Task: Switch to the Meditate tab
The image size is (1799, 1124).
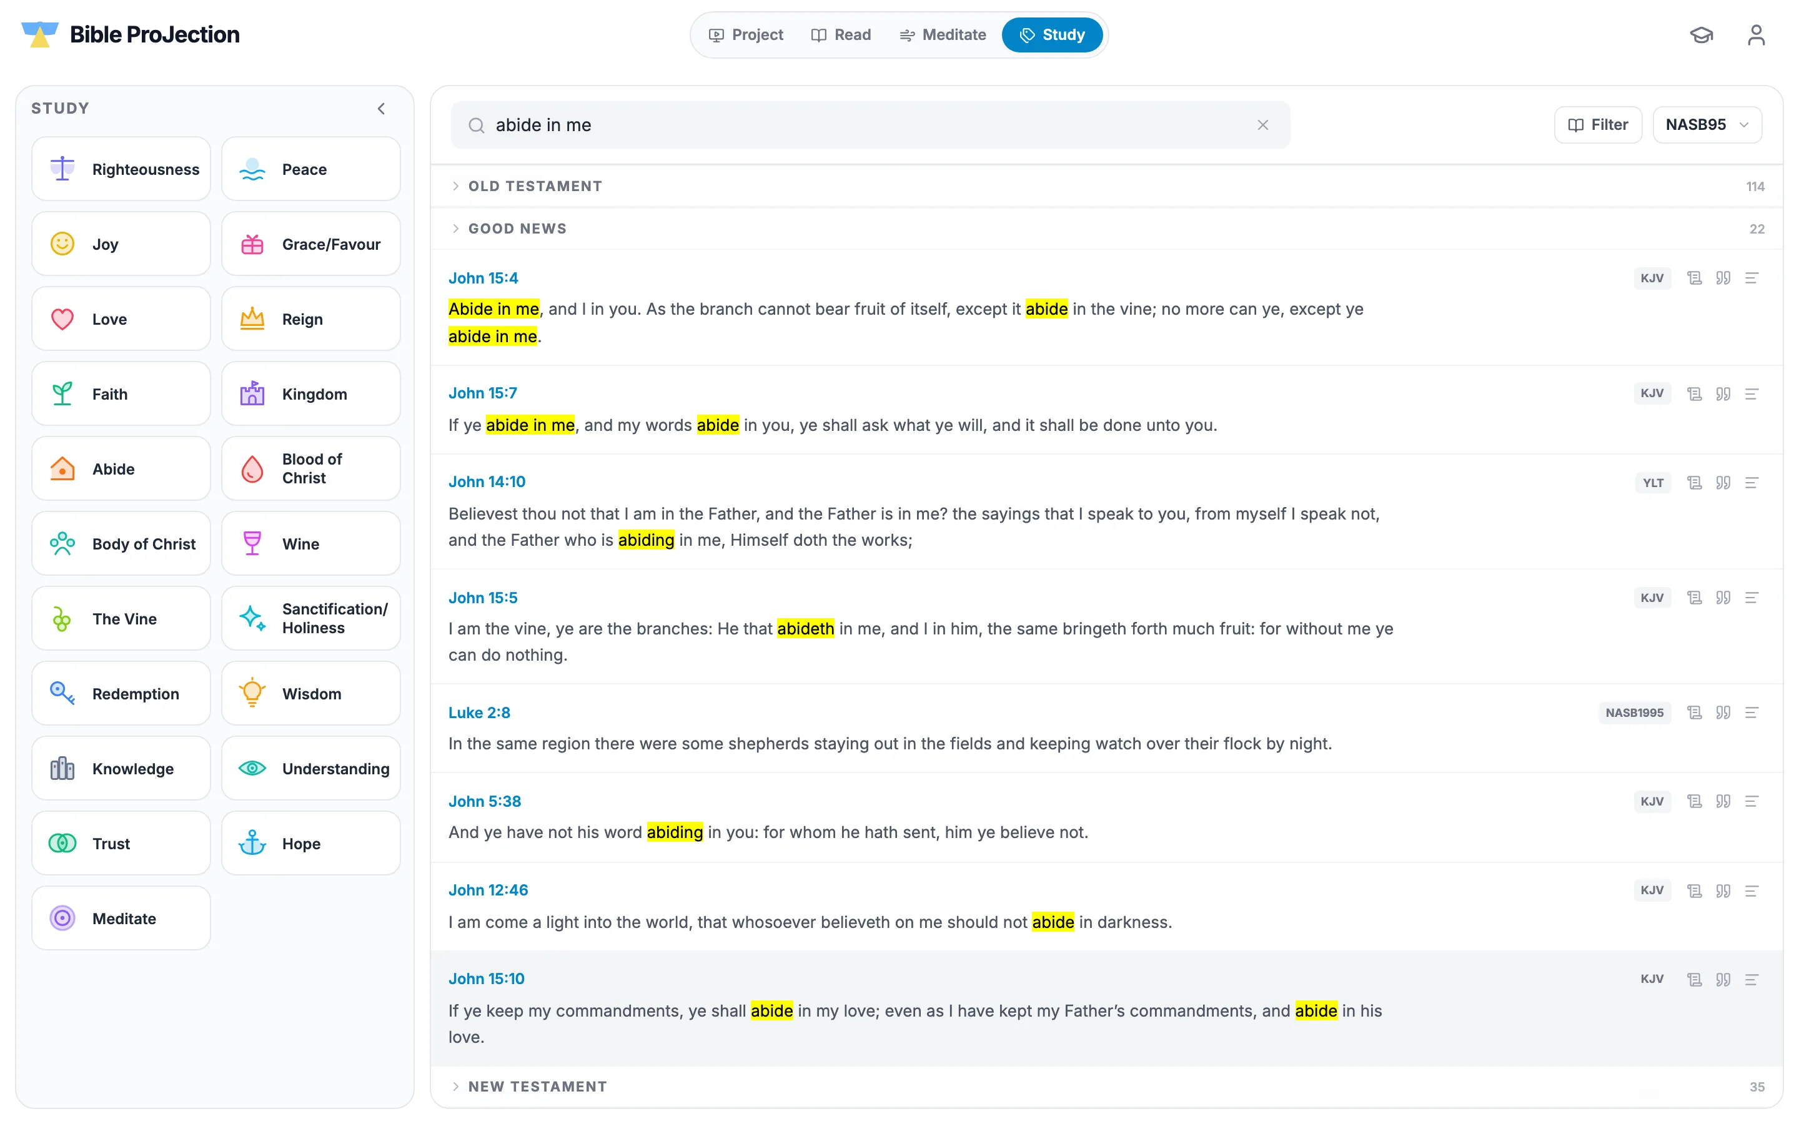Action: click(x=943, y=35)
